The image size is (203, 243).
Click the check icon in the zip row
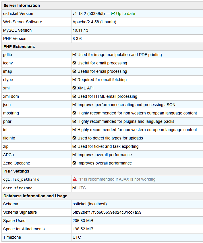click(75, 146)
